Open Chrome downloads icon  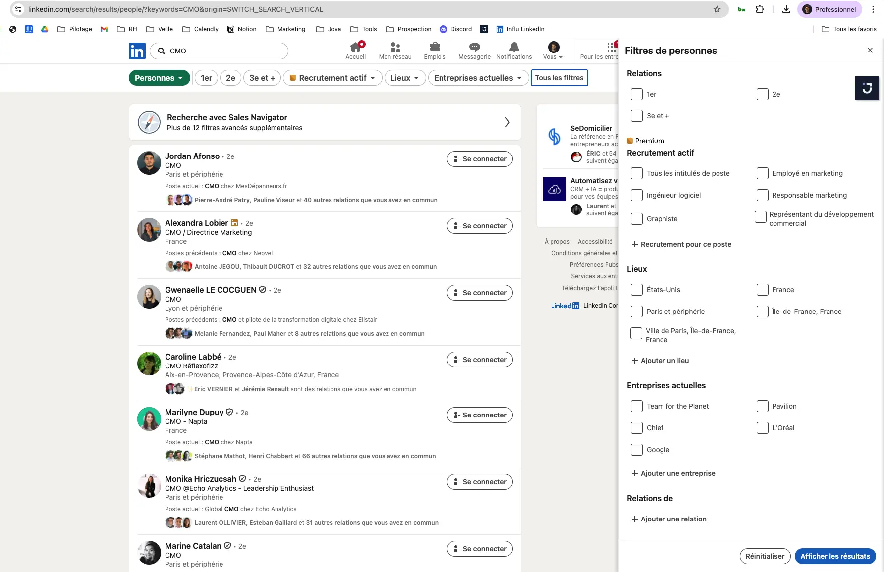click(786, 9)
